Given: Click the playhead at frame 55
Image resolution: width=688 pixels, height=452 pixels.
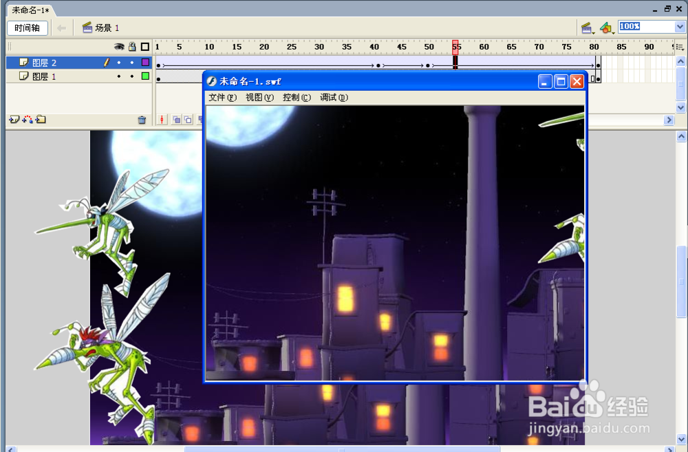Looking at the screenshot, I should click(455, 47).
